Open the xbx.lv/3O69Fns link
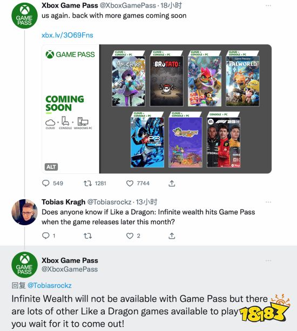This screenshot has height=331, width=297. point(67,35)
